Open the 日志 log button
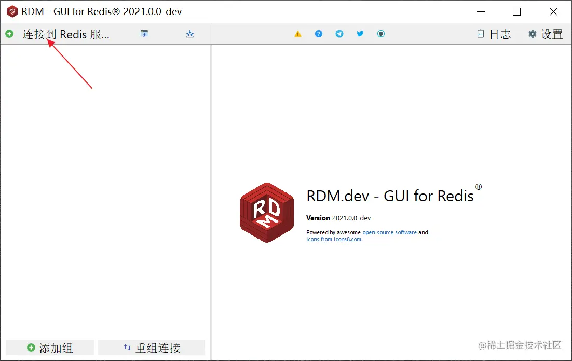Screen dimensions: 572x361 (494, 34)
